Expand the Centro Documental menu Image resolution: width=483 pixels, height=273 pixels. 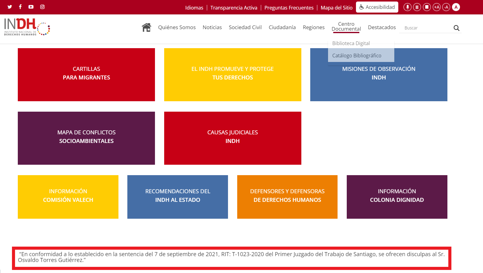346,27
